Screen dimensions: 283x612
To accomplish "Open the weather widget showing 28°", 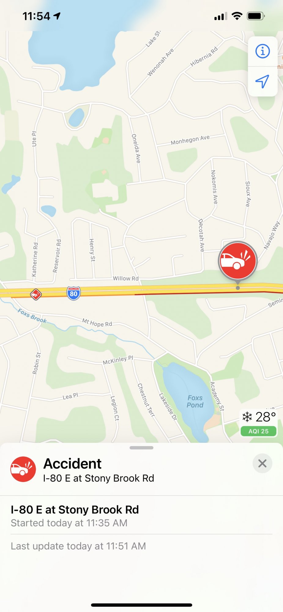I will [x=259, y=417].
